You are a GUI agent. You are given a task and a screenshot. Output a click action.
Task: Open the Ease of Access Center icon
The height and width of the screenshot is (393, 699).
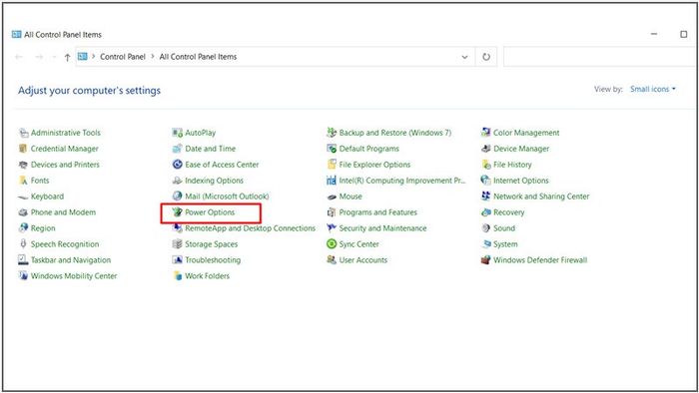(x=178, y=165)
